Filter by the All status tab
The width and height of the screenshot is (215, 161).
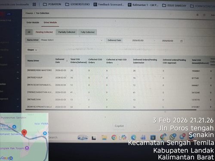pyautogui.click(x=29, y=32)
